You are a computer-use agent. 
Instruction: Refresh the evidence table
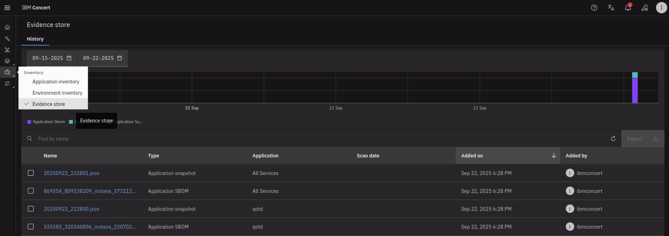tap(613, 139)
